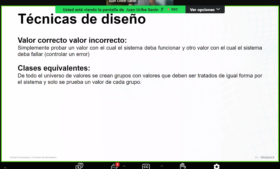Click the slide title Técnicas de diseño

click(x=82, y=19)
